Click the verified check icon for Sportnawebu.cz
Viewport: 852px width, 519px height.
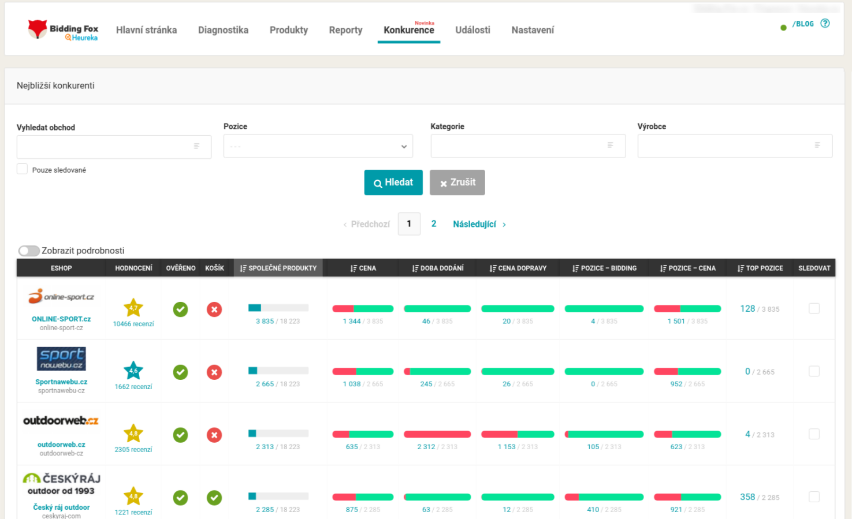point(181,372)
